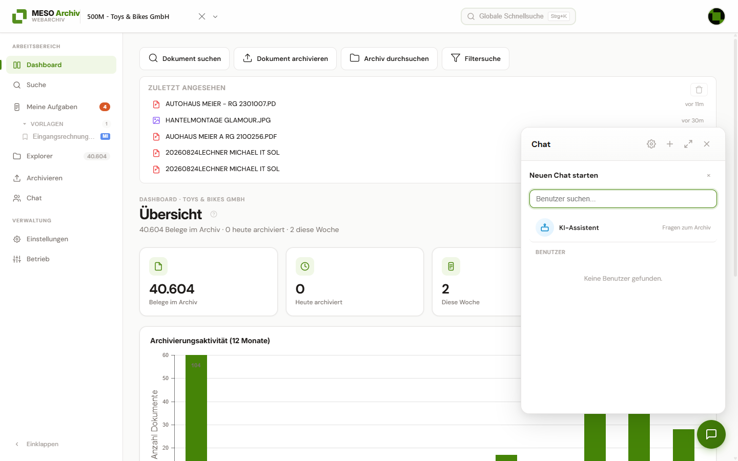
Task: Click the Dokument archivieren button
Action: point(285,58)
